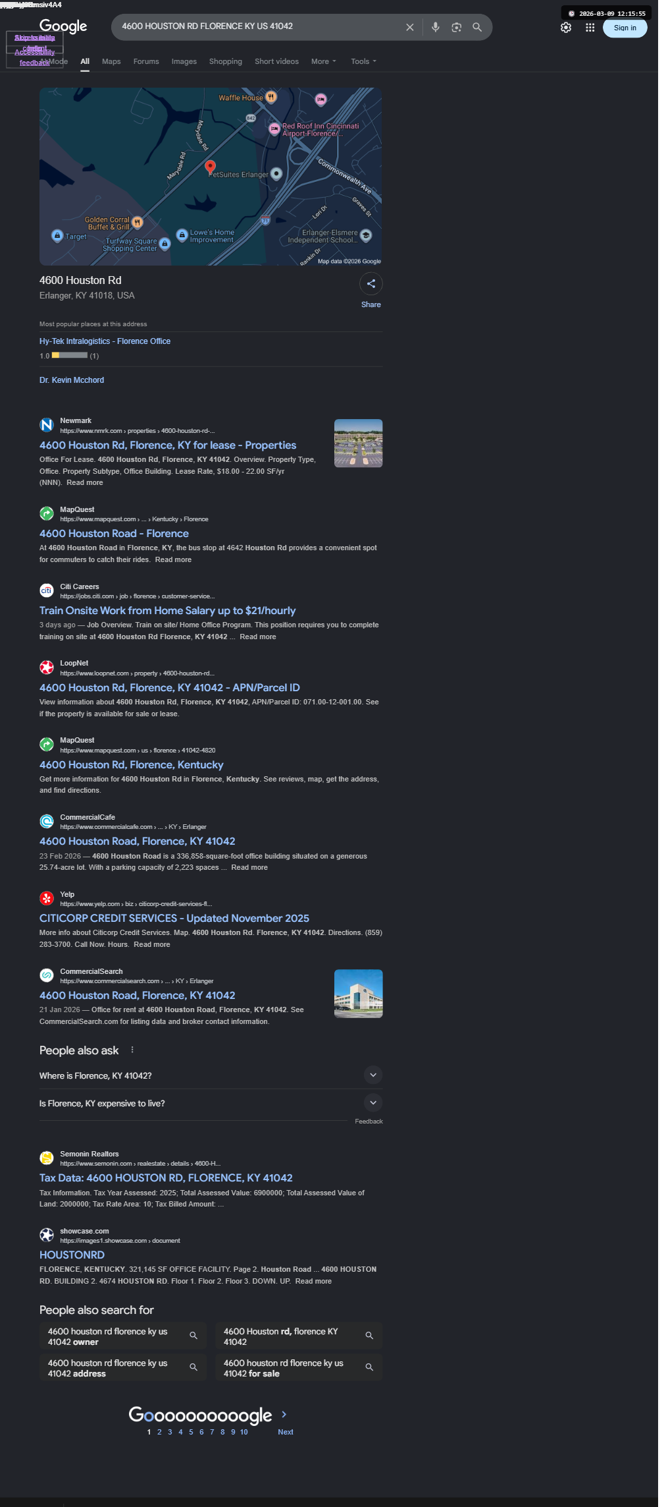Share the 4600 Houston Rd location
666x1507 pixels.
371,284
